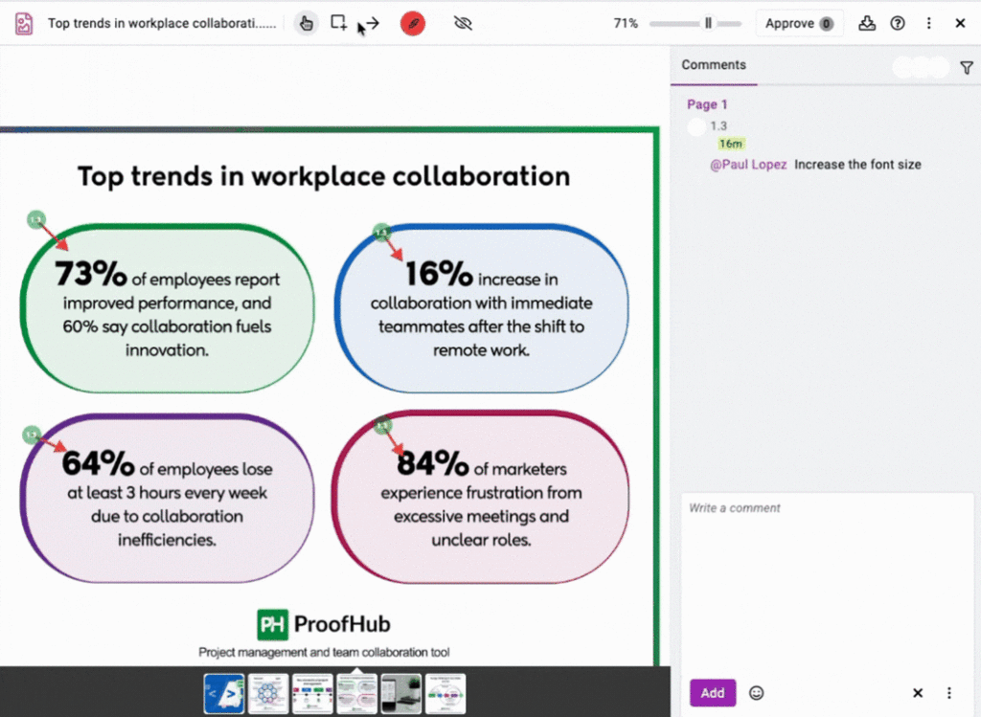The image size is (981, 717).
Task: Adjust the zoom level slider
Action: (x=708, y=23)
